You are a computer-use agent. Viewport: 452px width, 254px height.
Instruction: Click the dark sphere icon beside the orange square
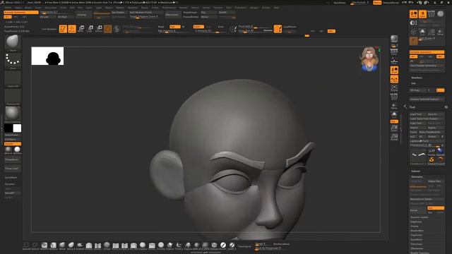click(x=117, y=29)
